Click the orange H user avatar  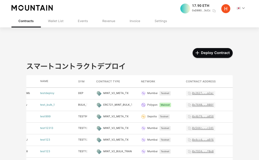coord(226,9)
